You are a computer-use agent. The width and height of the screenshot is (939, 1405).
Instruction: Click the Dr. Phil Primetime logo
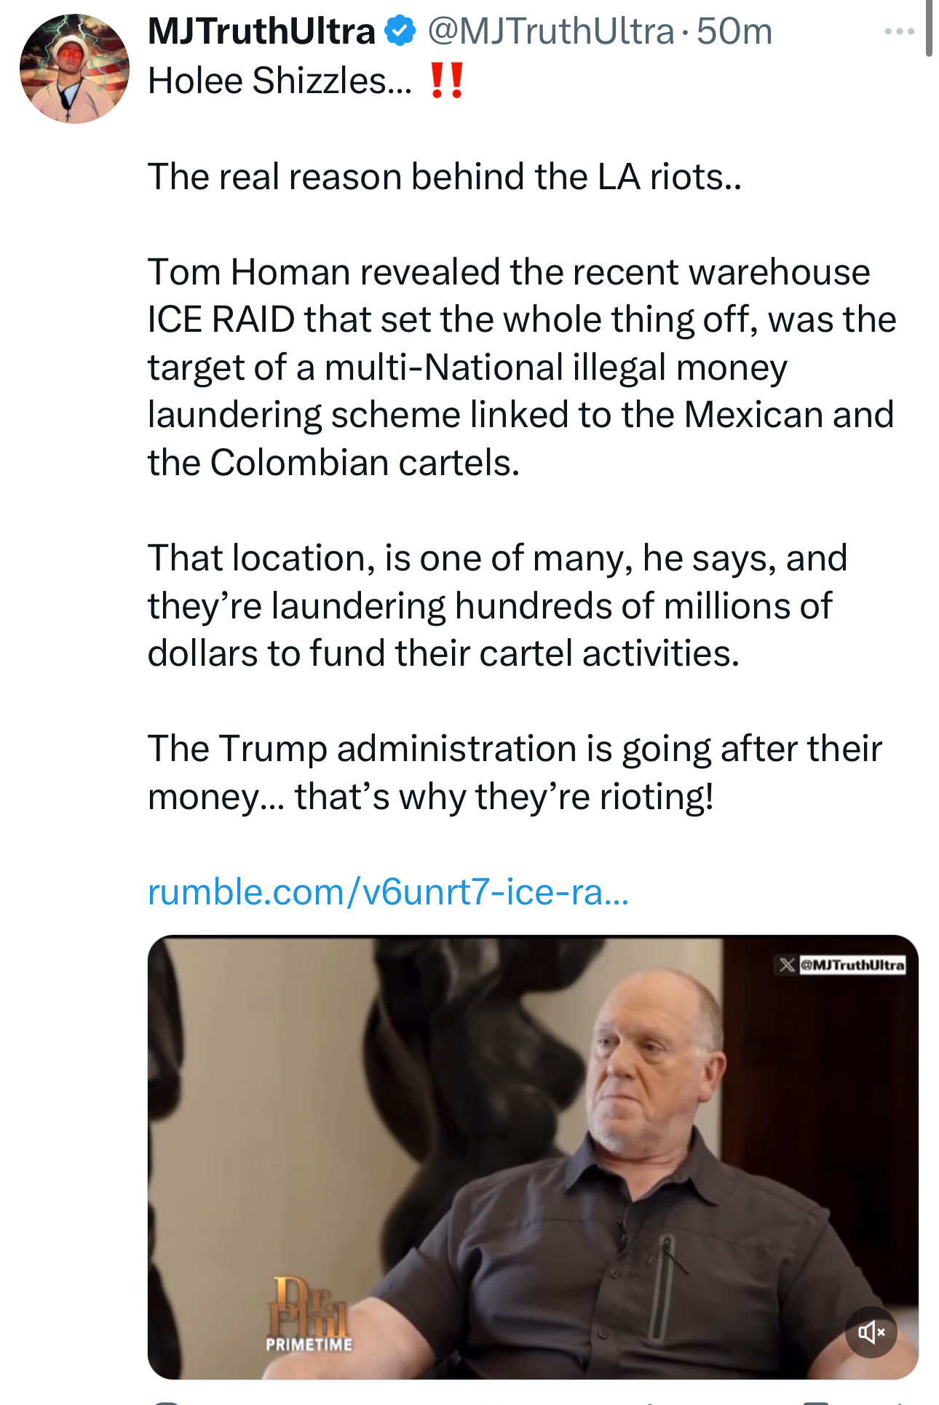tap(309, 1314)
